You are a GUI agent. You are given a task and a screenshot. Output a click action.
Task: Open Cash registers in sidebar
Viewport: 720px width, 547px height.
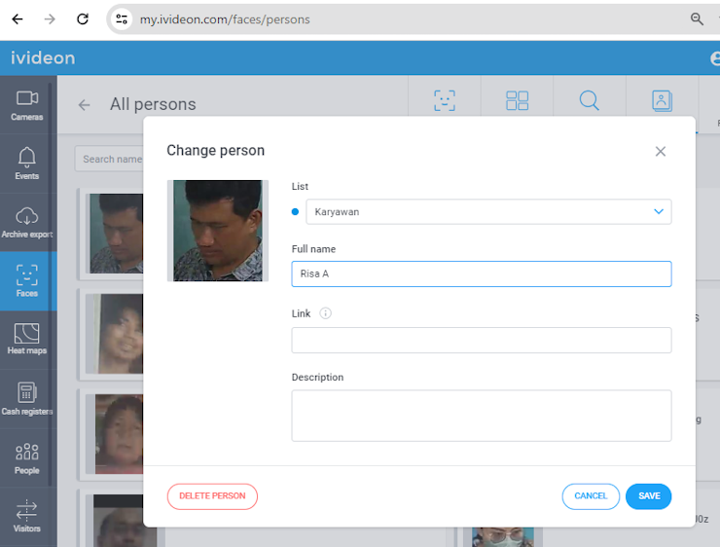point(26,399)
